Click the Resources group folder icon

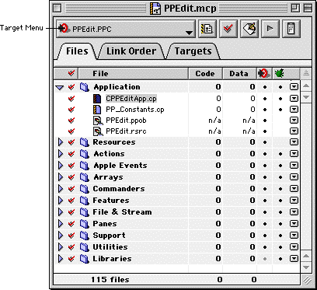[85, 142]
